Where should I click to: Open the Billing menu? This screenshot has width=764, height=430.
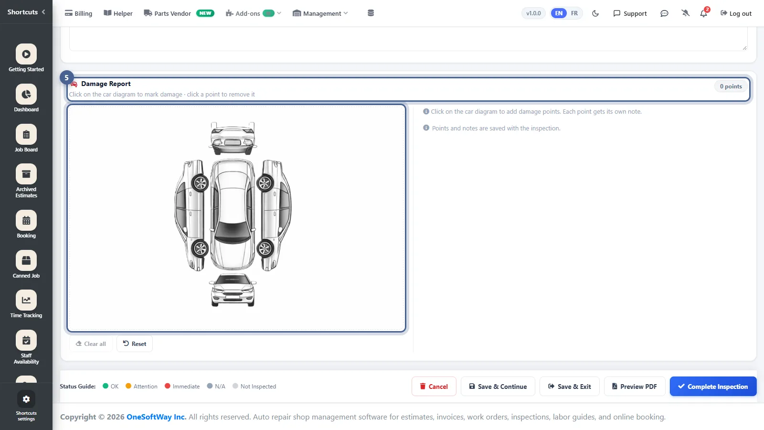point(79,13)
